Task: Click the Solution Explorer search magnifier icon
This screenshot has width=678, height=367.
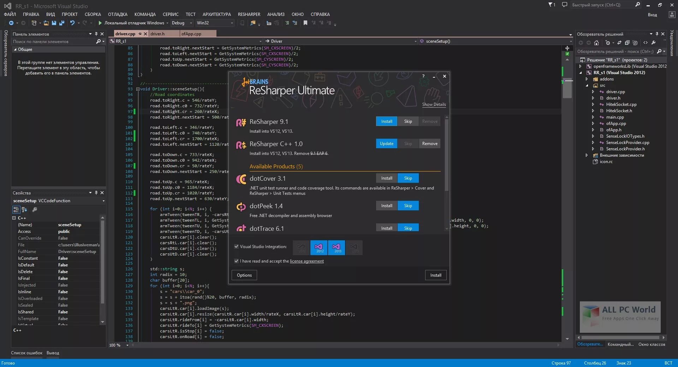Action: [x=659, y=52]
